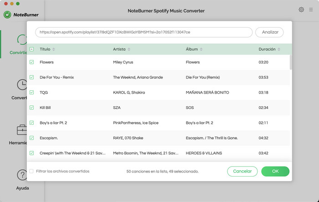Click the 02:34 duration value
The height and width of the screenshot is (202, 319).
pyautogui.click(x=263, y=108)
